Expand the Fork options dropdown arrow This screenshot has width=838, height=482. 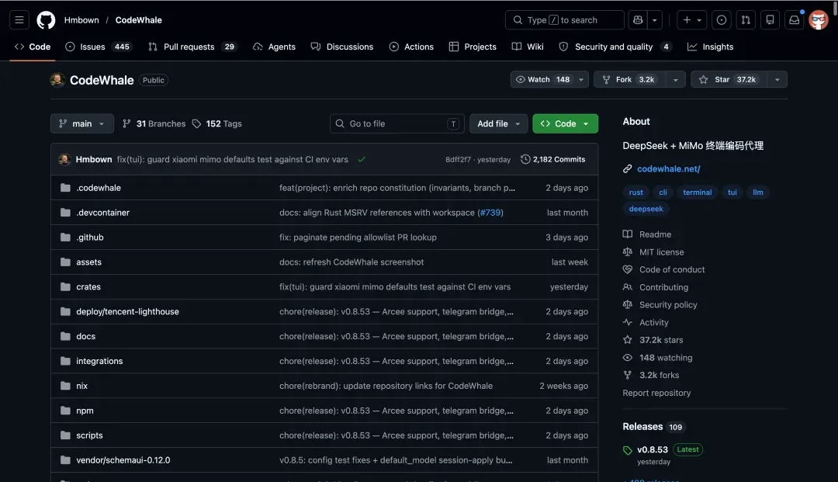pos(676,79)
